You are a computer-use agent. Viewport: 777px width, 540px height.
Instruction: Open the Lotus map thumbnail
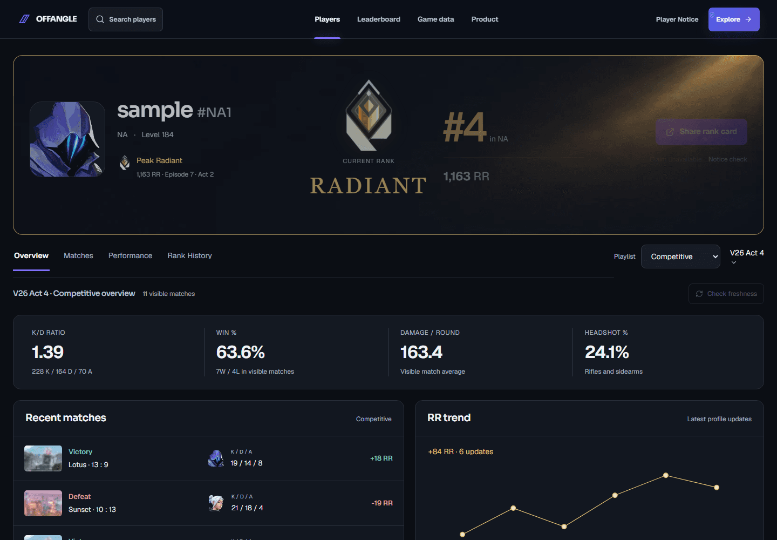(x=43, y=458)
